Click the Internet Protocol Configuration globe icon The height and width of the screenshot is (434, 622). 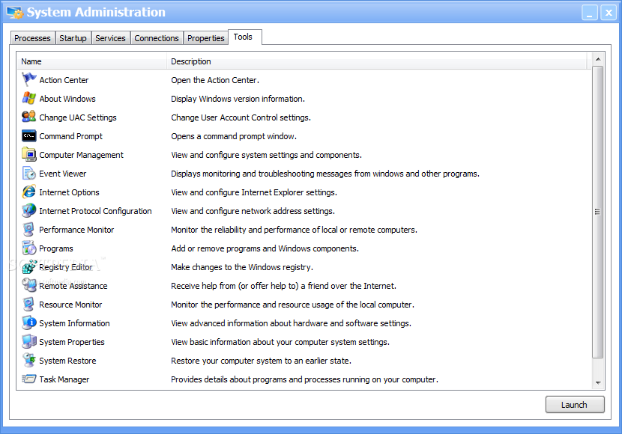click(x=29, y=211)
